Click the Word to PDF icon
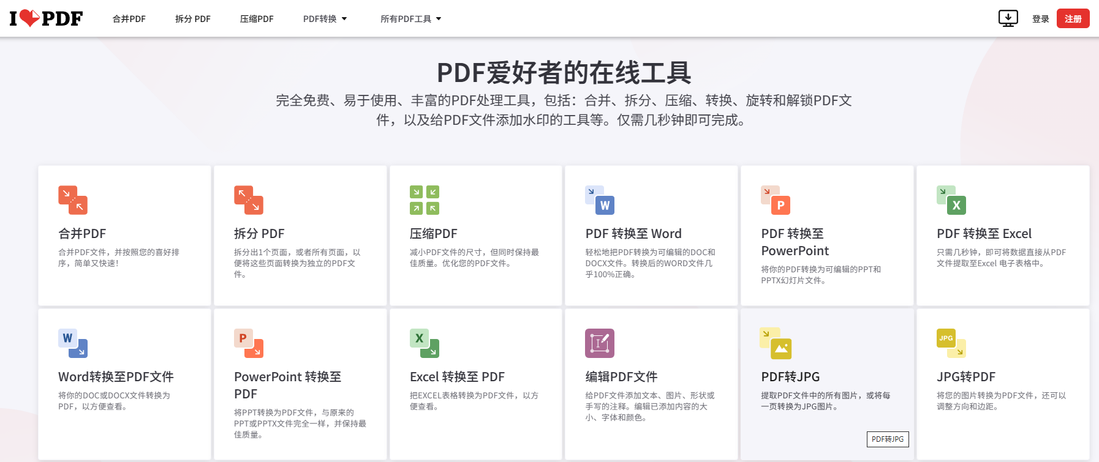 pyautogui.click(x=73, y=343)
